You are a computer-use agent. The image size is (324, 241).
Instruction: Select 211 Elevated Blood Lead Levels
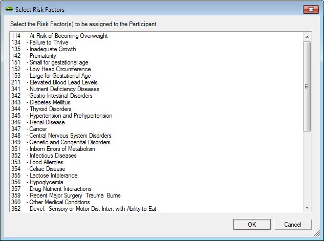[x=157, y=82]
